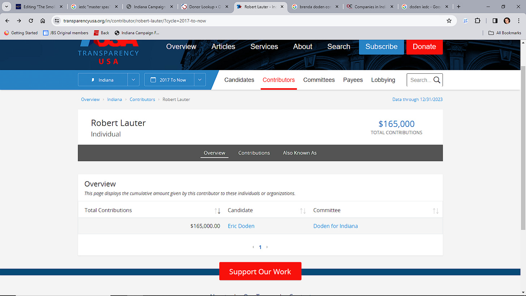Open Getting Started bookmark

pos(21,33)
